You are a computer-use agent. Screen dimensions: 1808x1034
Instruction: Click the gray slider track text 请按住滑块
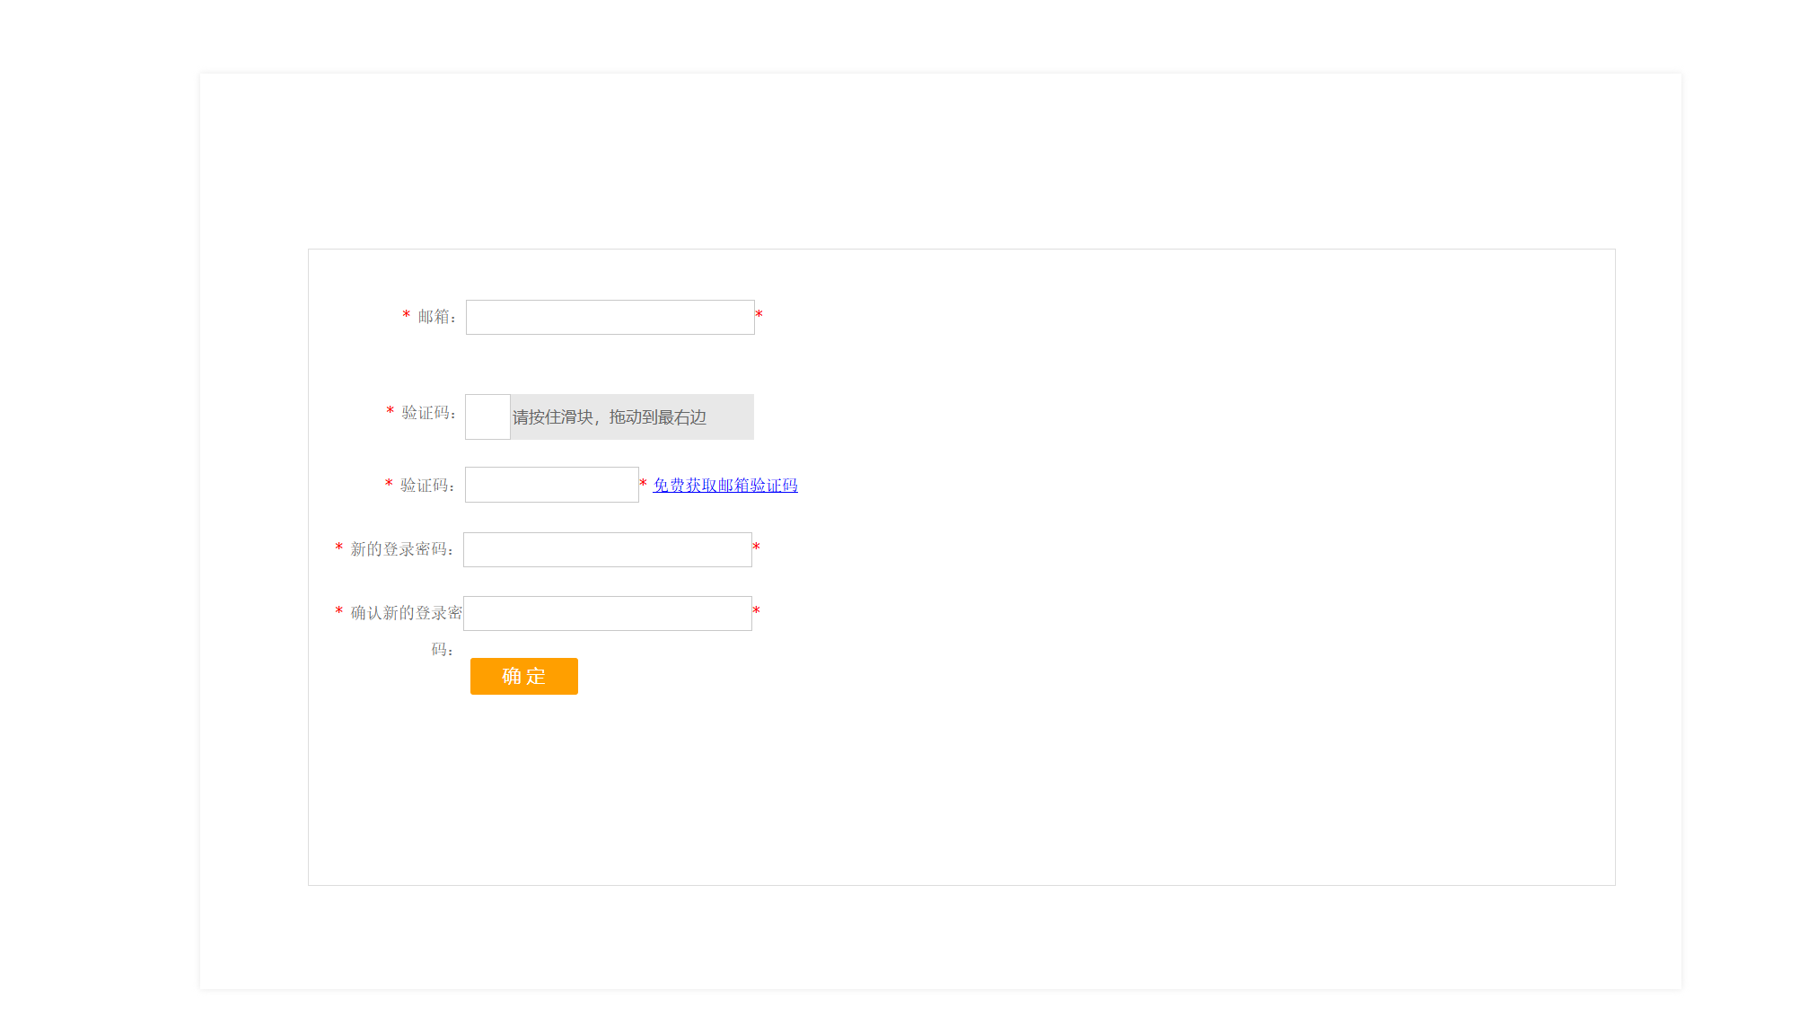[x=610, y=417]
